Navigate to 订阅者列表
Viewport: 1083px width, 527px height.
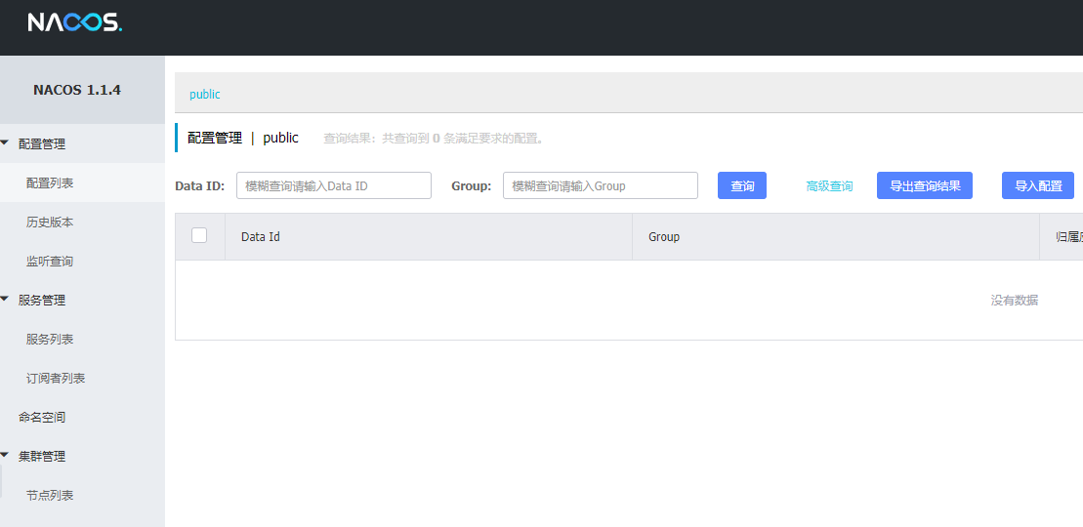coord(56,379)
